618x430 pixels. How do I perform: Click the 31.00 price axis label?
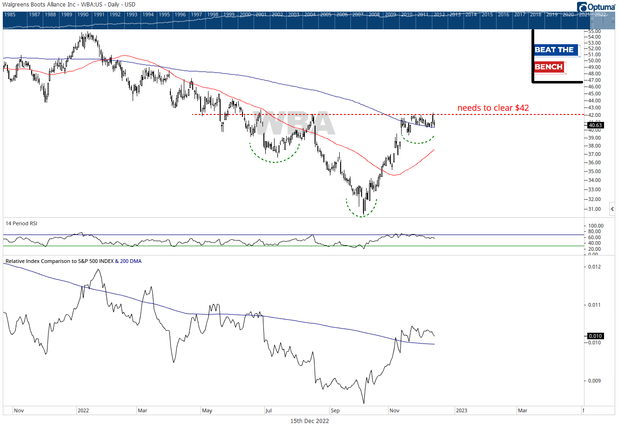coord(594,209)
